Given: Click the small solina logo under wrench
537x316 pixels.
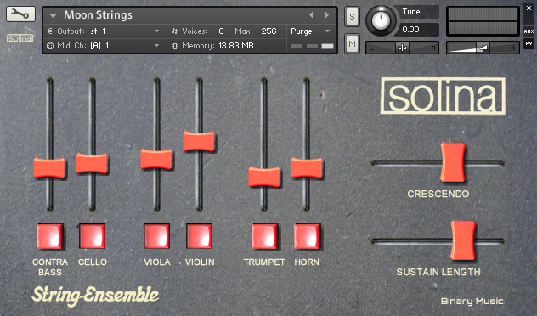Looking at the screenshot, I should click(20, 38).
